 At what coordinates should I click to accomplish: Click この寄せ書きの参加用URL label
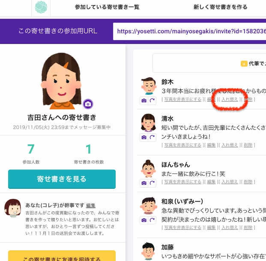[58, 31]
